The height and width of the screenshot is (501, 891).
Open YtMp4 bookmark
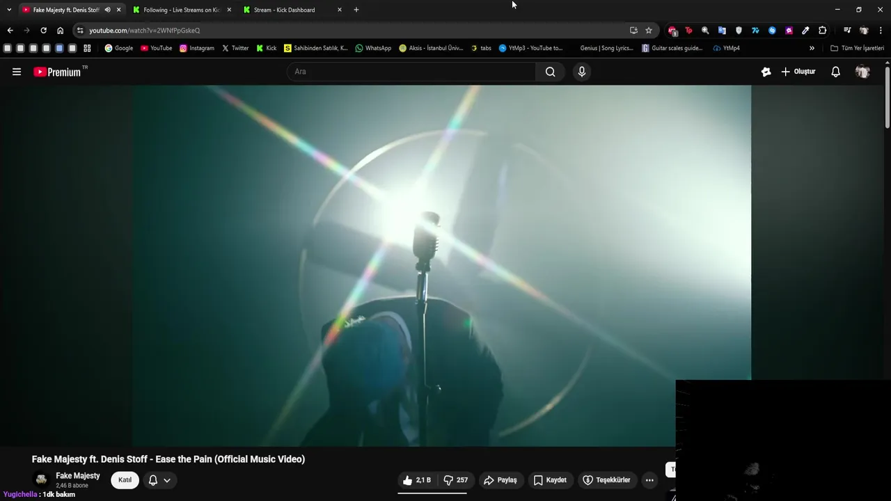point(726,48)
